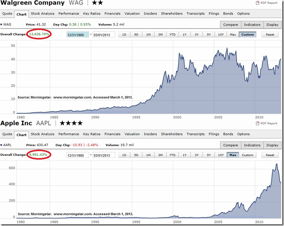Click the AAPL series dot marker
This screenshot has height=226, width=284.
coord(1,145)
